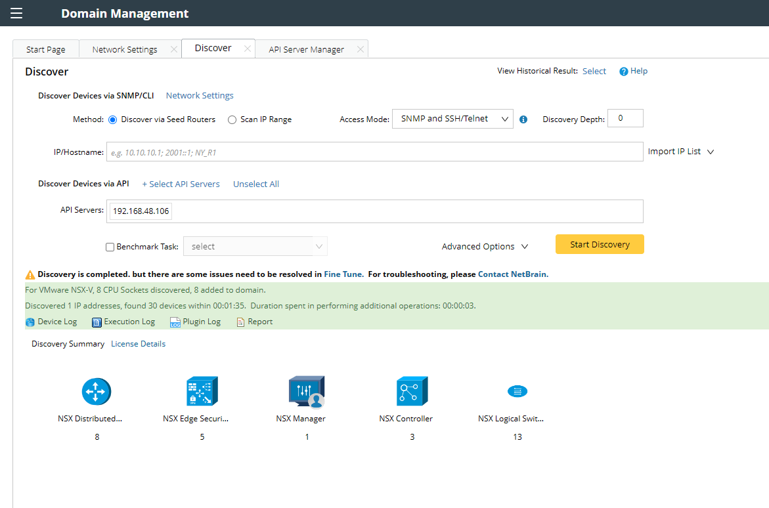This screenshot has height=508, width=769.
Task: Select the Scan IP Range option
Action: pyautogui.click(x=232, y=119)
